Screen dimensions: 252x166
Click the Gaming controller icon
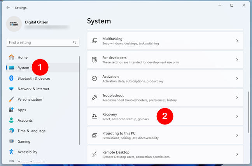point(11,141)
